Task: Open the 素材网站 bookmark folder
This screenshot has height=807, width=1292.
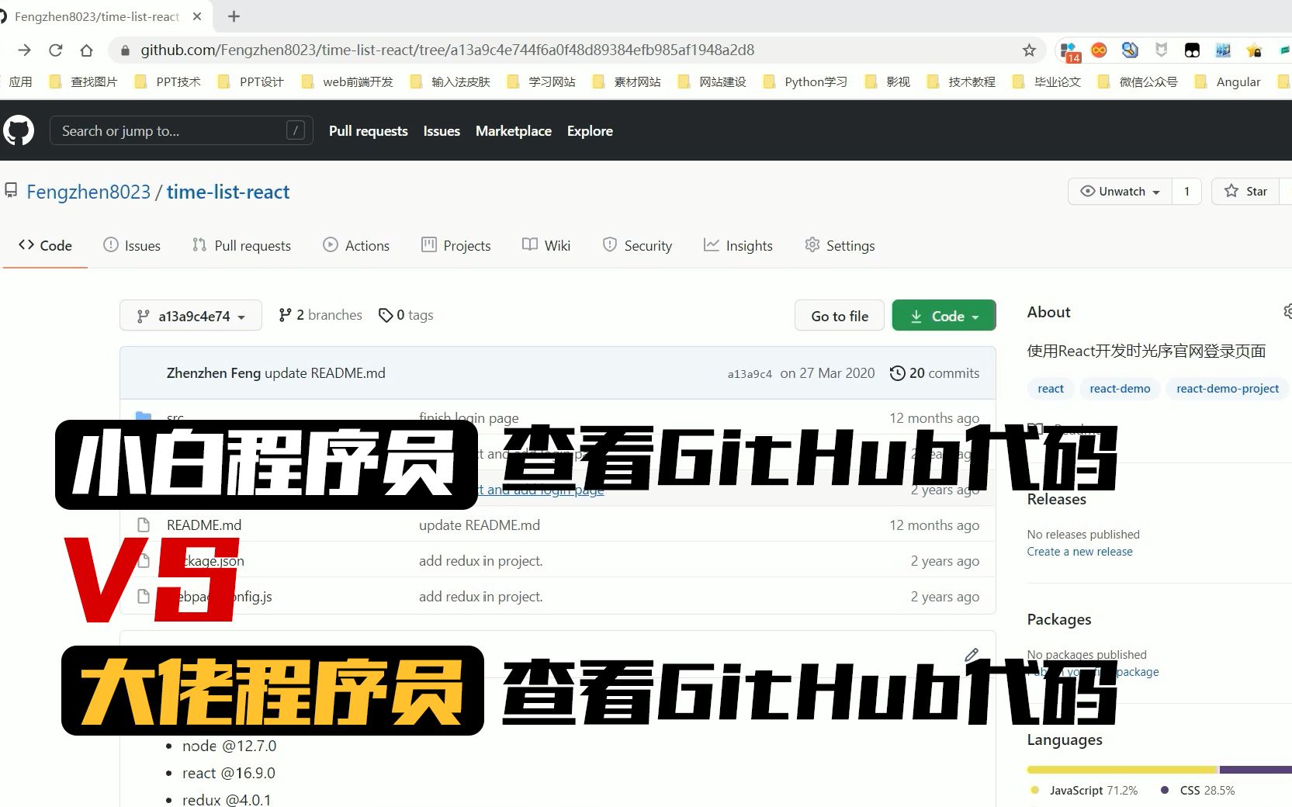Action: pos(626,81)
